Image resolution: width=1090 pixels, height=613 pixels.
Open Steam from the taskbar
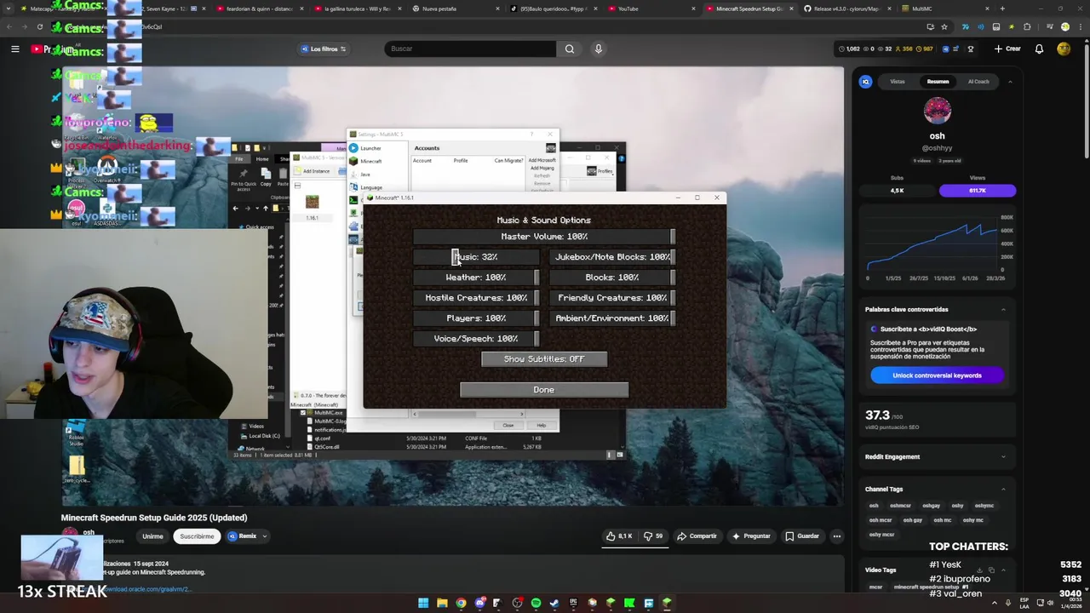point(554,603)
